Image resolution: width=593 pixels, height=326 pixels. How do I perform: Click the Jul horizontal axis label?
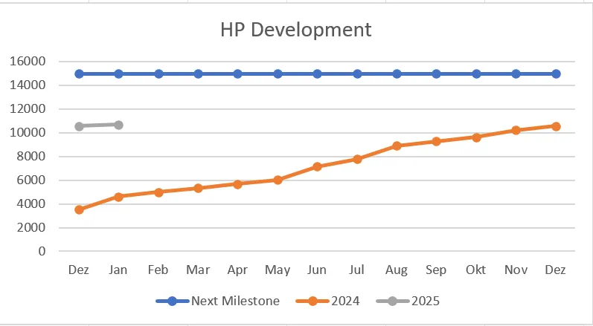click(x=356, y=270)
